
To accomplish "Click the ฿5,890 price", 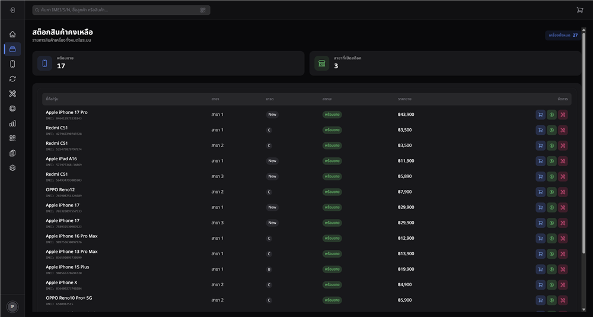I will coord(405,176).
